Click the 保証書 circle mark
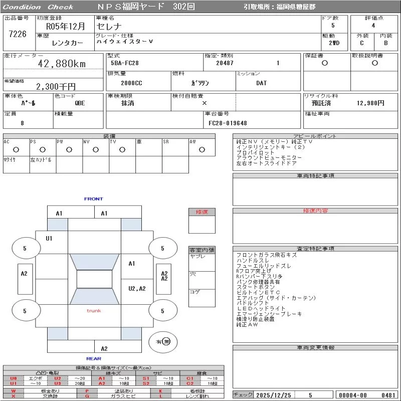The width and height of the screenshot is (401, 401). click(325, 63)
